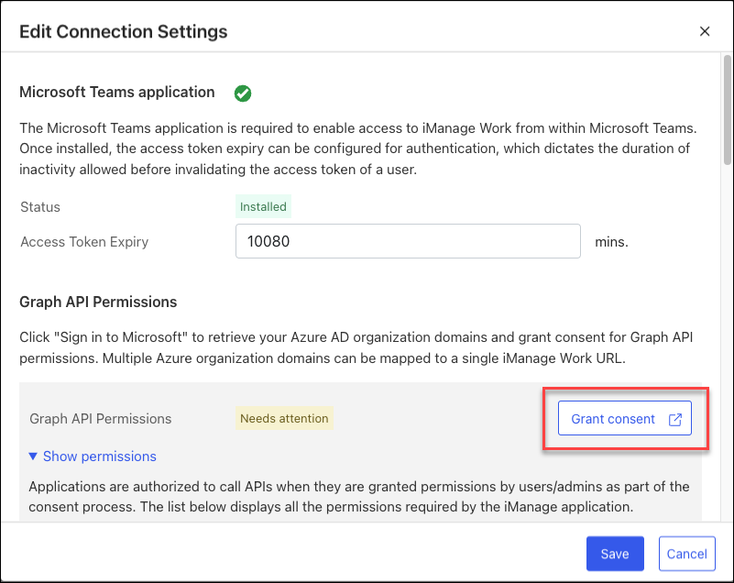Select the Graph API Permissions section heading
The image size is (734, 583).
coord(97,302)
